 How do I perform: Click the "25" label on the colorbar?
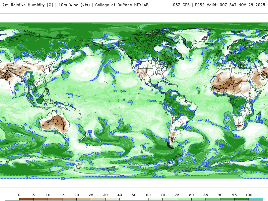[x=91, y=195]
